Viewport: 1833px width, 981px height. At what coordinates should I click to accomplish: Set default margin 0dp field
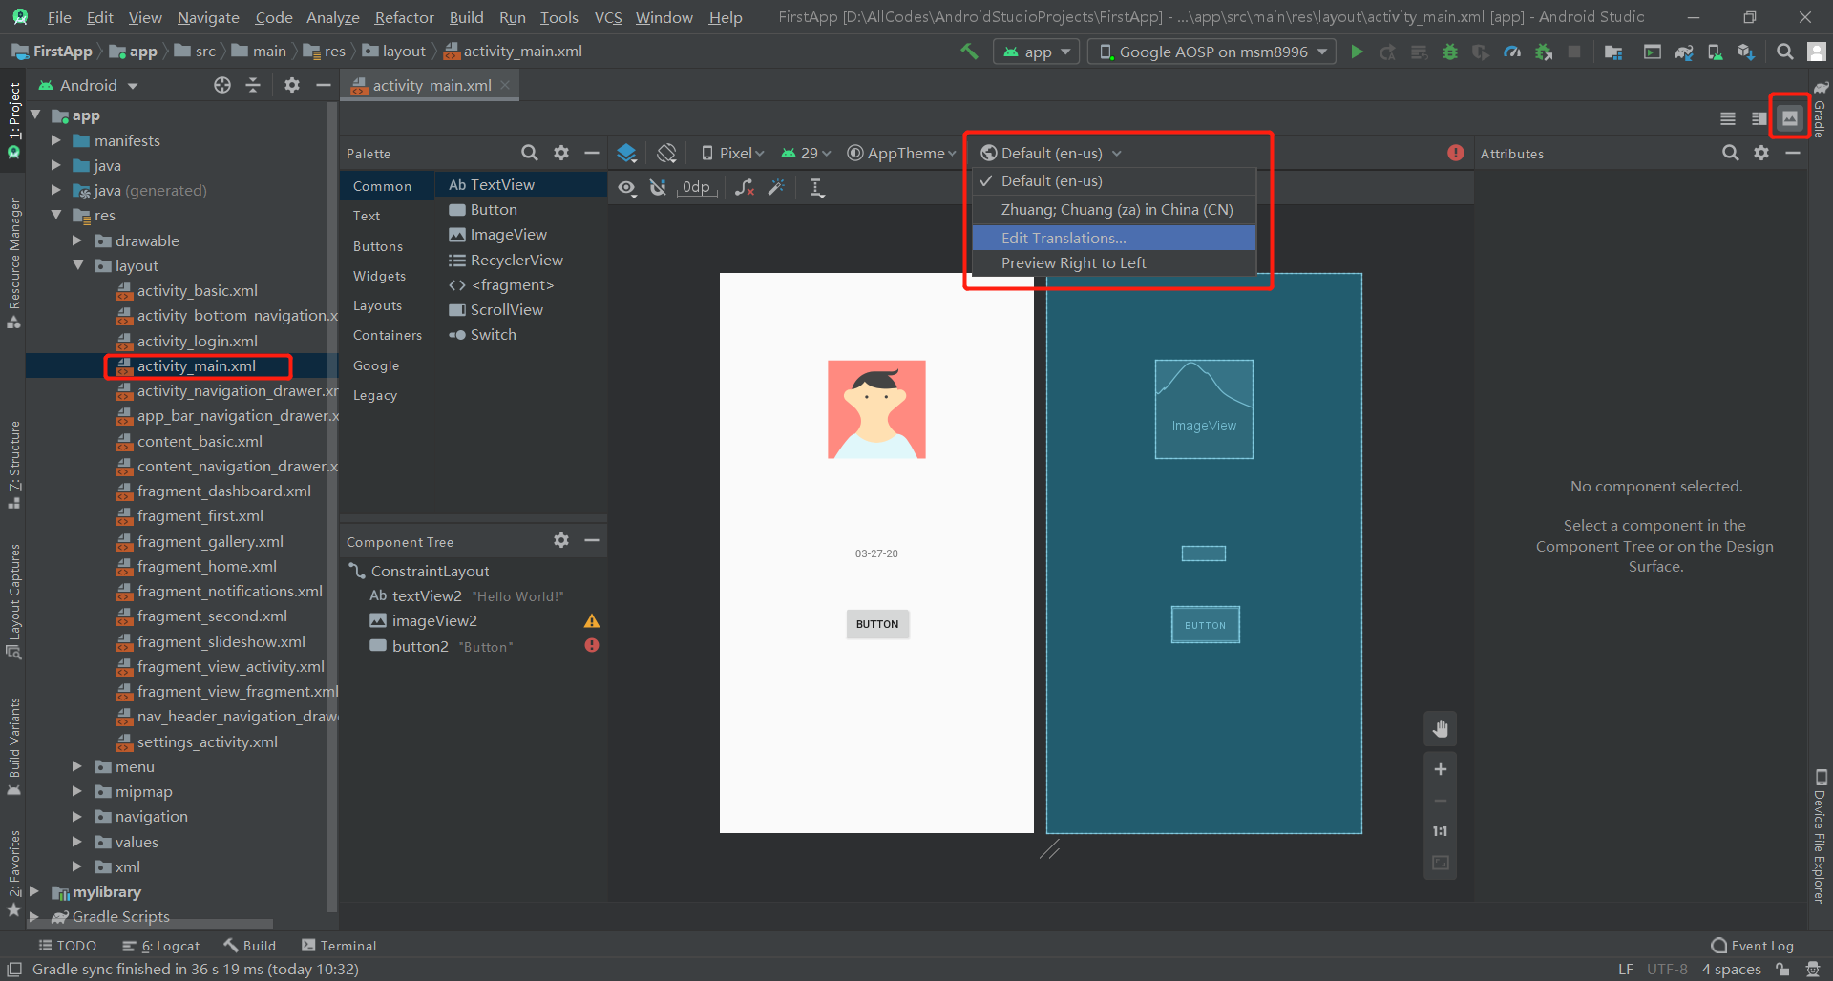(x=696, y=188)
